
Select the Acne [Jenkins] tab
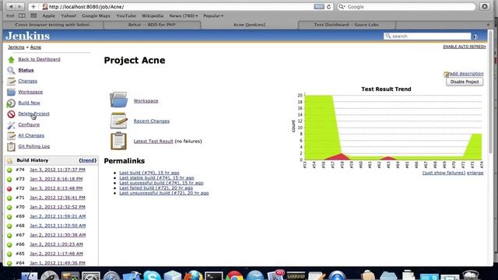point(249,25)
